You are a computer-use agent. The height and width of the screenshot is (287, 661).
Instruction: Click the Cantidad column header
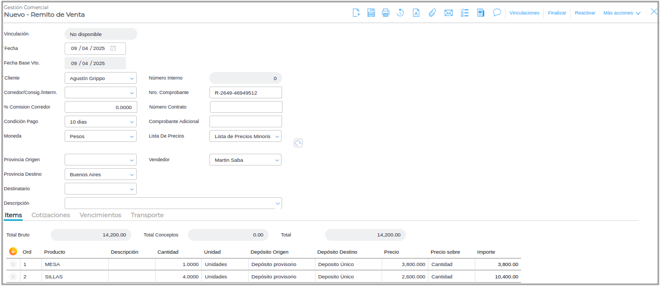[168, 252]
